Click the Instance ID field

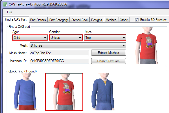point(59,61)
